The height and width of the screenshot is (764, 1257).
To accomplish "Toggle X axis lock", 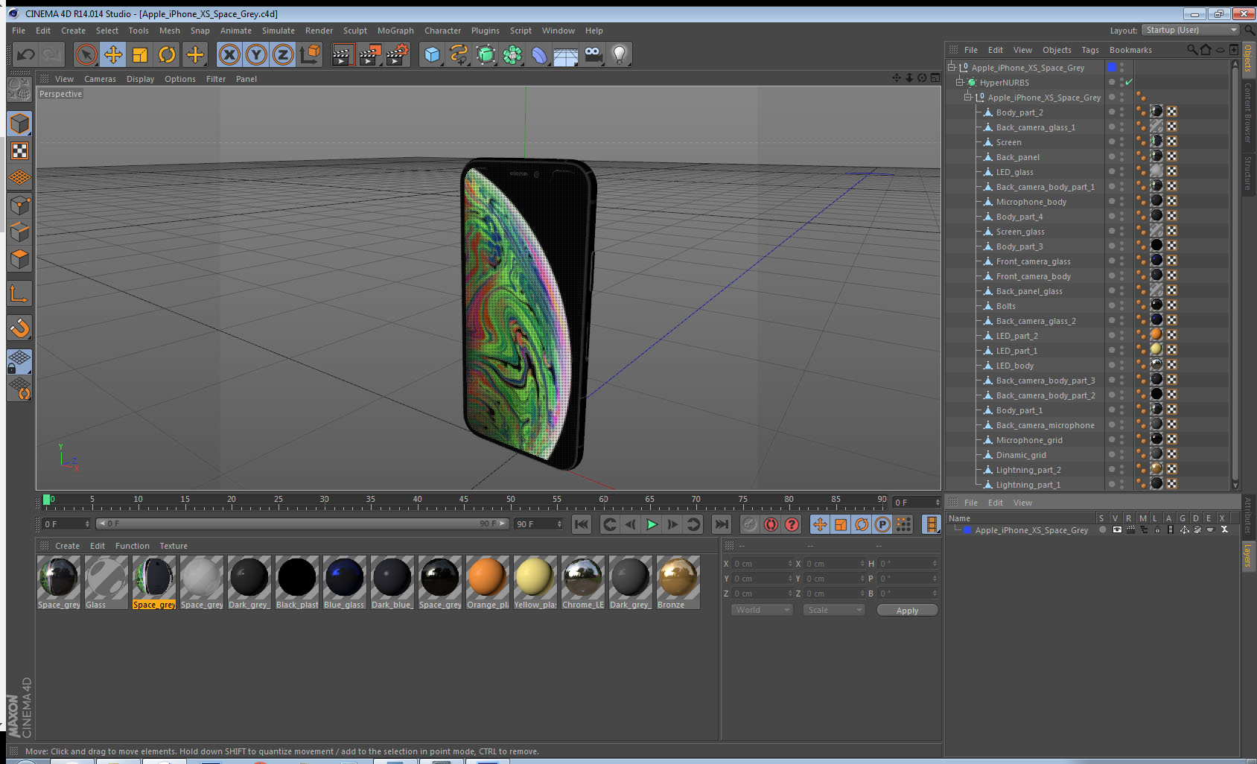I will (x=229, y=54).
